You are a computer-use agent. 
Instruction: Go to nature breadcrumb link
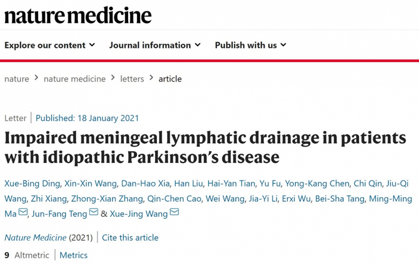pyautogui.click(x=17, y=79)
